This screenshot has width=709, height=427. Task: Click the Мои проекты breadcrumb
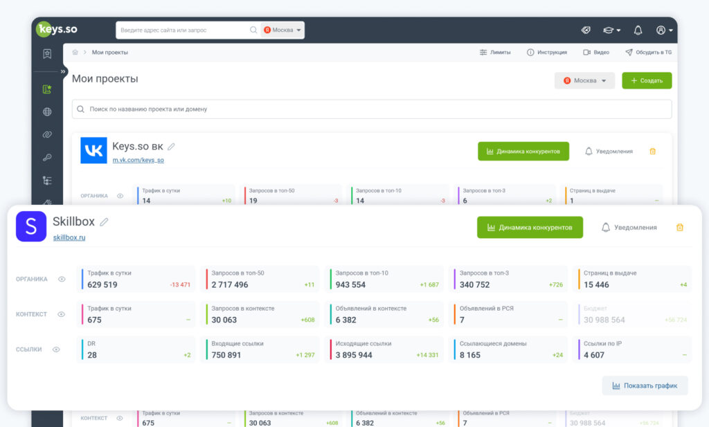click(110, 53)
